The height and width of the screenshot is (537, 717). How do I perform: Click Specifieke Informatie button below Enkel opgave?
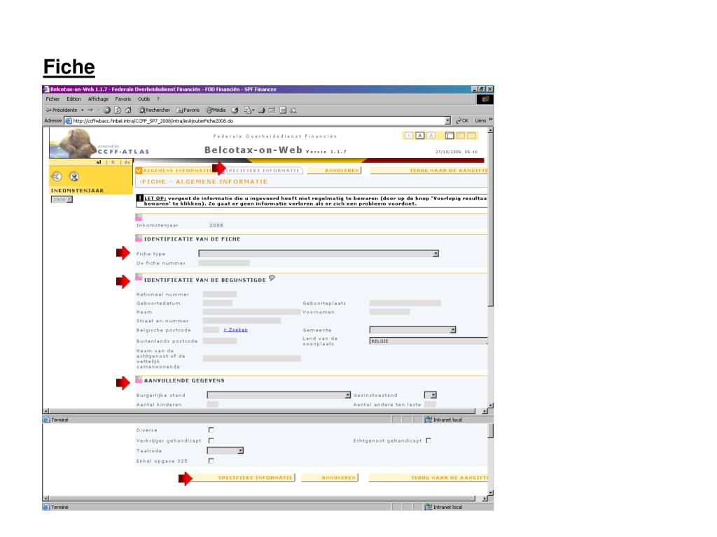pyautogui.click(x=244, y=478)
